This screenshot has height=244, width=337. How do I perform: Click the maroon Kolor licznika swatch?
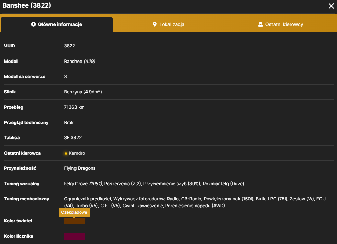coord(74,236)
